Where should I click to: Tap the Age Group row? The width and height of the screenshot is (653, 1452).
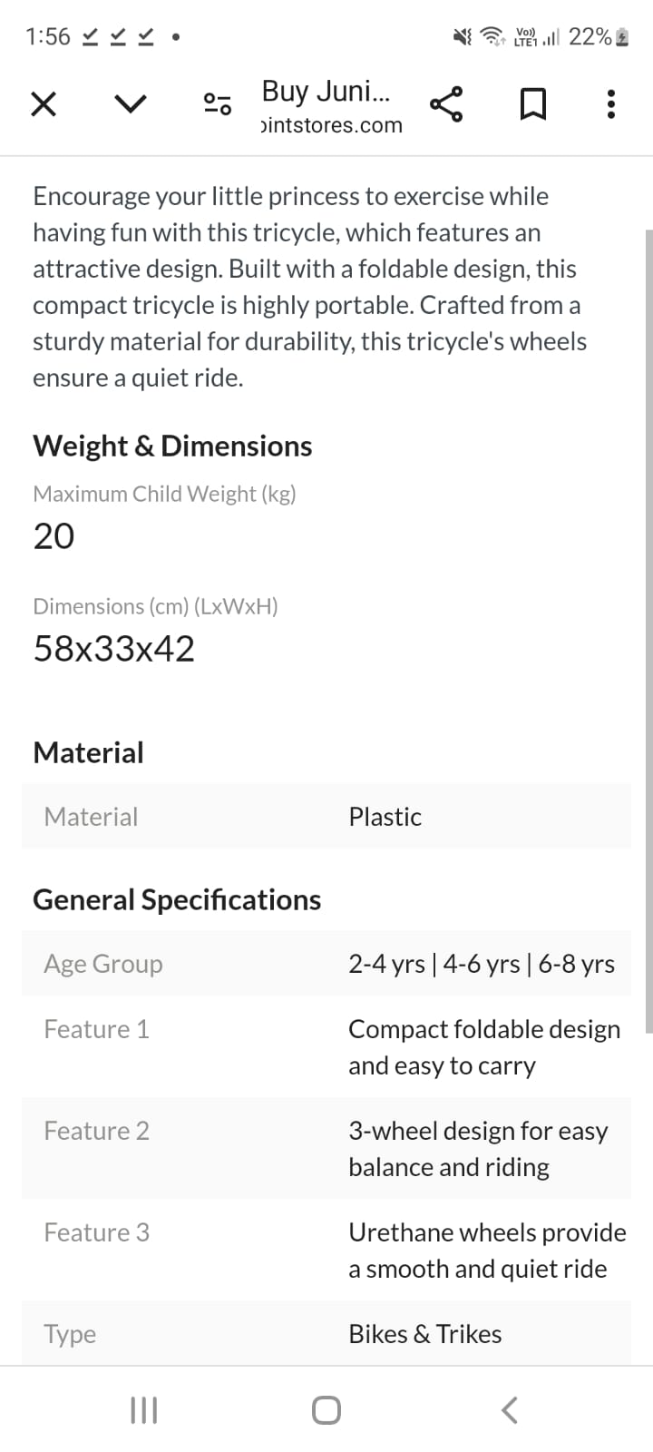pyautogui.click(x=326, y=964)
